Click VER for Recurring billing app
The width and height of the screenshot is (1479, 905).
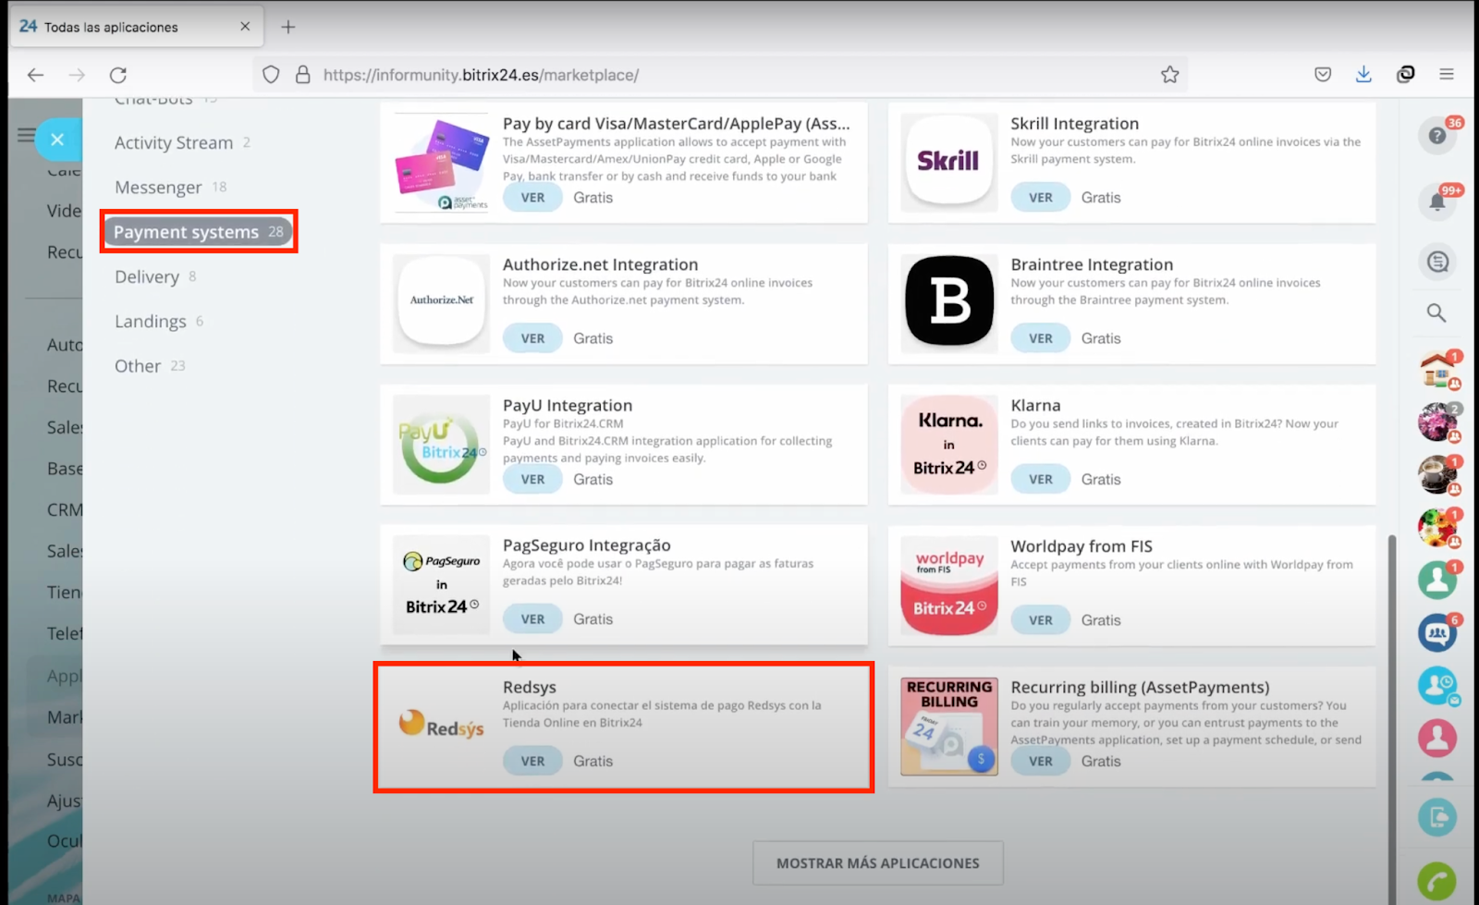(1041, 761)
